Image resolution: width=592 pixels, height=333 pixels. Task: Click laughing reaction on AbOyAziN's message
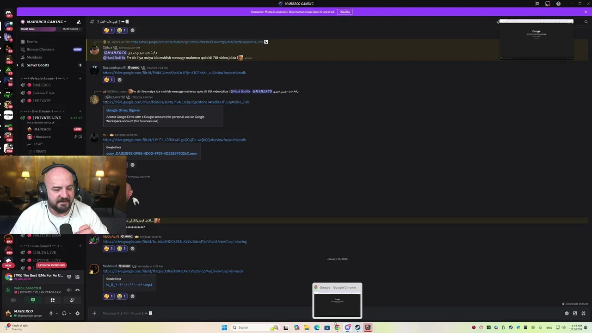click(121, 248)
